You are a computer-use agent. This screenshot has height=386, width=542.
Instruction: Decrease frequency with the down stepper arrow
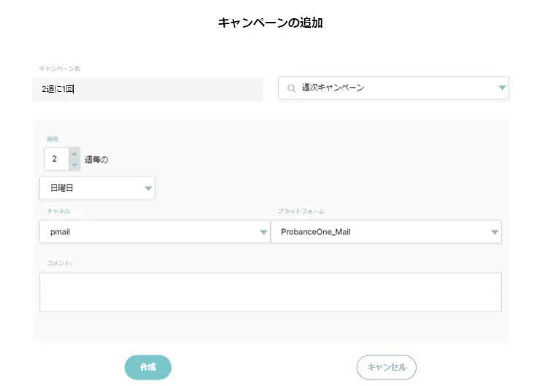pos(74,164)
